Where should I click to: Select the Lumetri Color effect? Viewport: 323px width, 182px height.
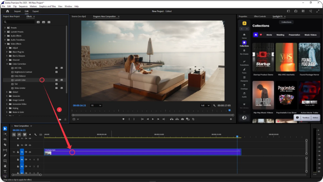point(20,80)
